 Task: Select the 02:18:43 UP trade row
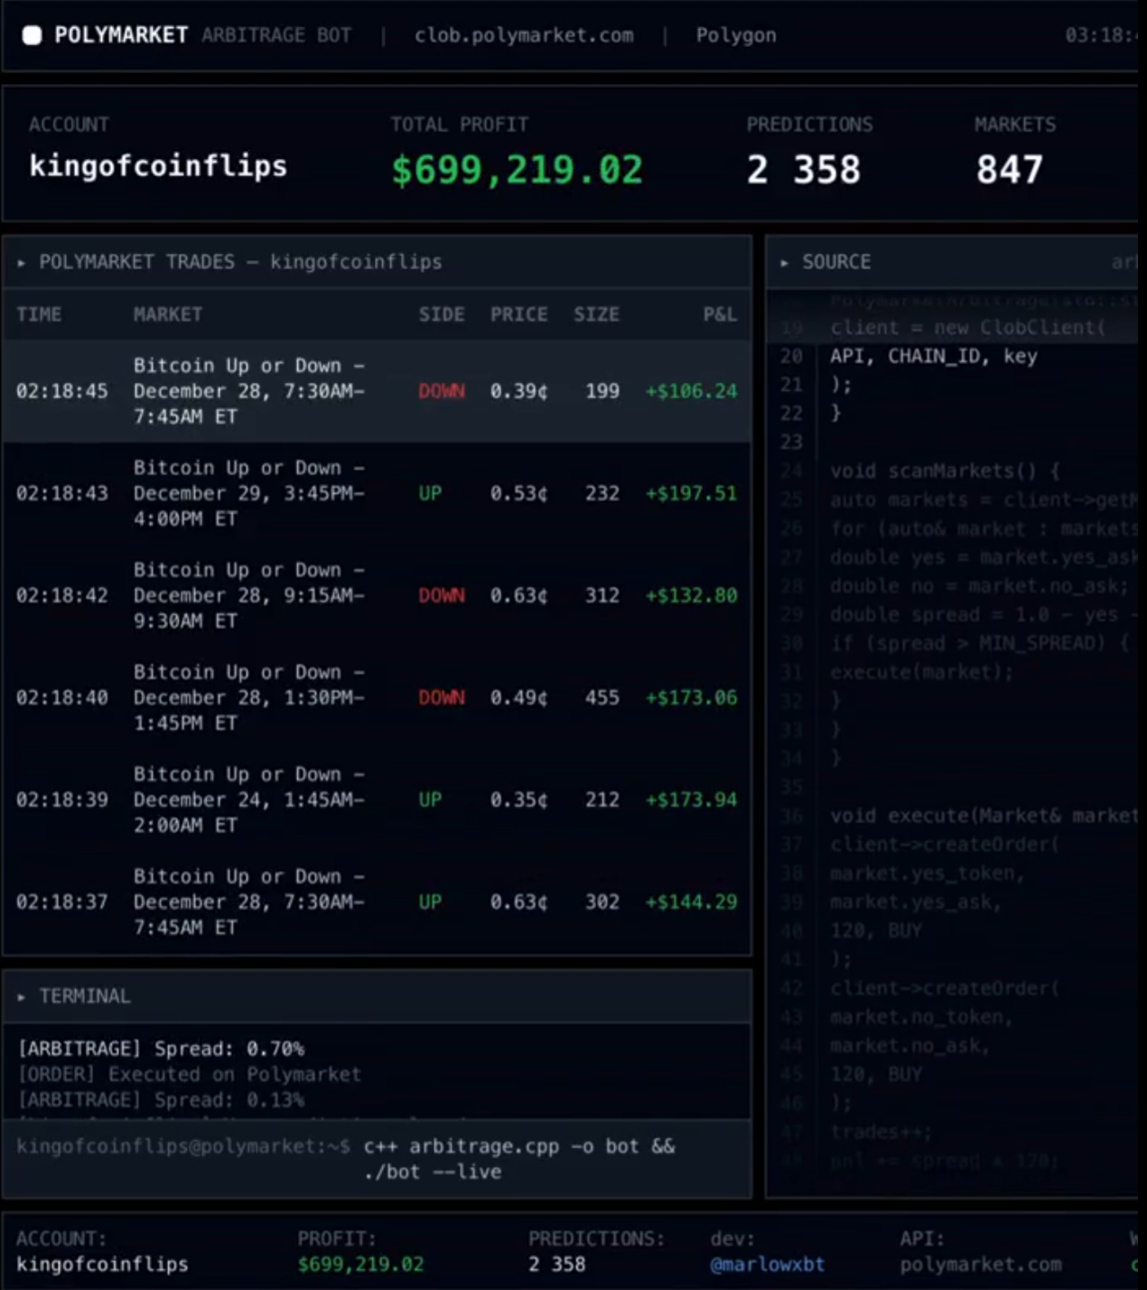coord(376,493)
